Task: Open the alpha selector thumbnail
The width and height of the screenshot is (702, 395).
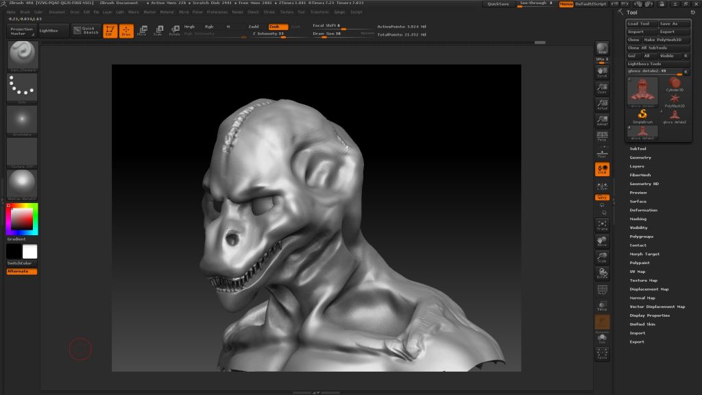Action: click(22, 120)
